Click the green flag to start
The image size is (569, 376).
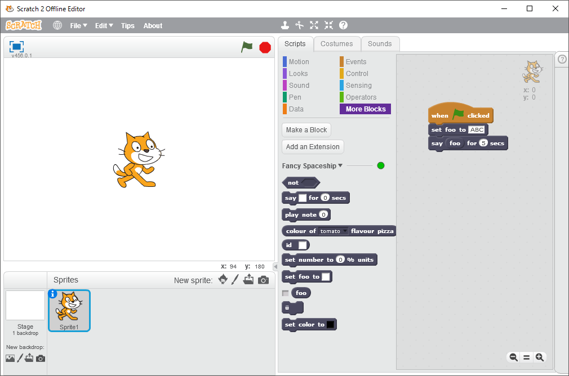click(247, 47)
